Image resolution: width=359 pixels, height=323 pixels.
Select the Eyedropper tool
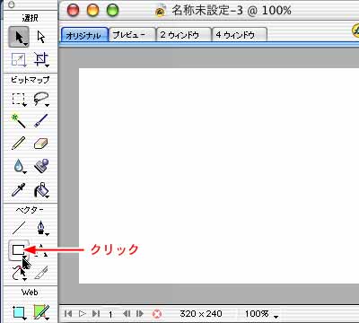[x=19, y=189]
